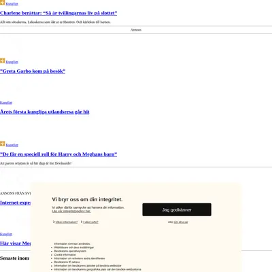Expand the Vilken information? section
272x272 pixels.
(67, 222)
